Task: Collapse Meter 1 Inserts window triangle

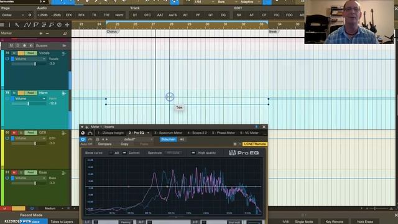Action: [x=82, y=127]
